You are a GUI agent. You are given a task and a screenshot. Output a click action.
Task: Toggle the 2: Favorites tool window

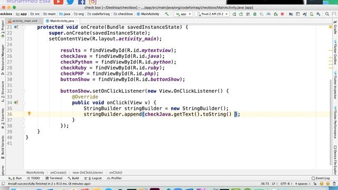(x=3, y=118)
